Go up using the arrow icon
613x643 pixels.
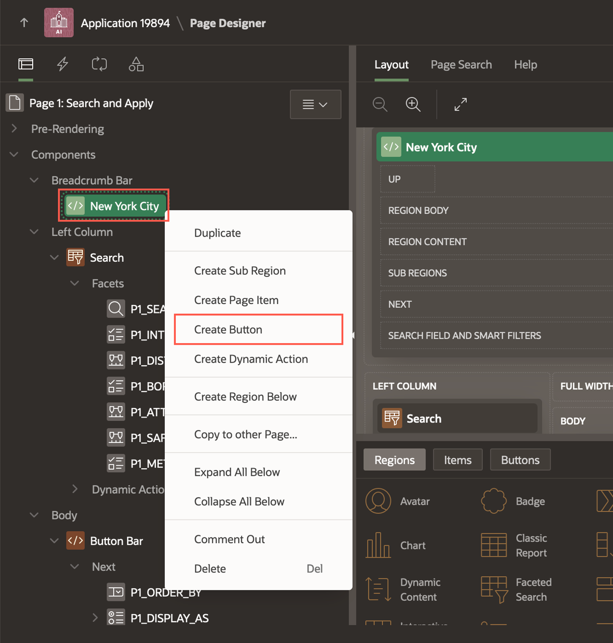pyautogui.click(x=24, y=23)
